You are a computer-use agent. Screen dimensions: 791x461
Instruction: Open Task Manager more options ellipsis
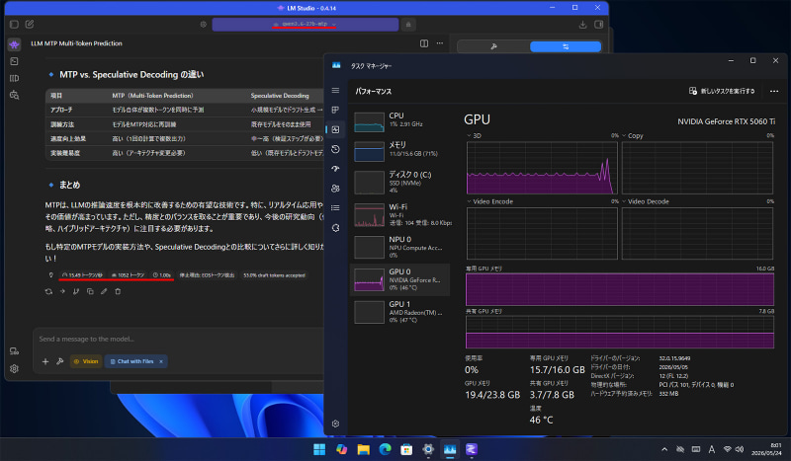[774, 91]
